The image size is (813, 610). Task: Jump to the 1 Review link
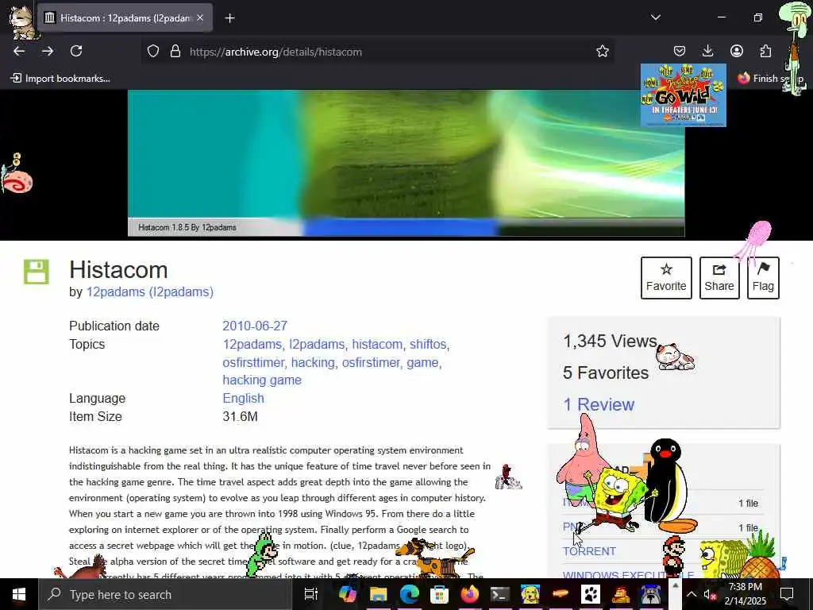[x=599, y=404]
